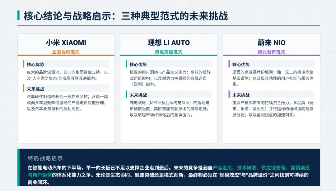Click the green 聚焦突破范式 subtitle

(x=169, y=52)
